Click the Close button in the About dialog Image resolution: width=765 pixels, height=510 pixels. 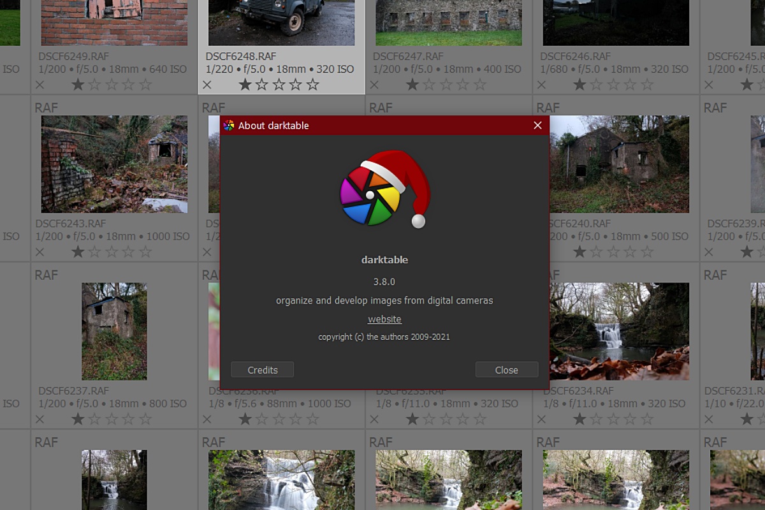(507, 370)
